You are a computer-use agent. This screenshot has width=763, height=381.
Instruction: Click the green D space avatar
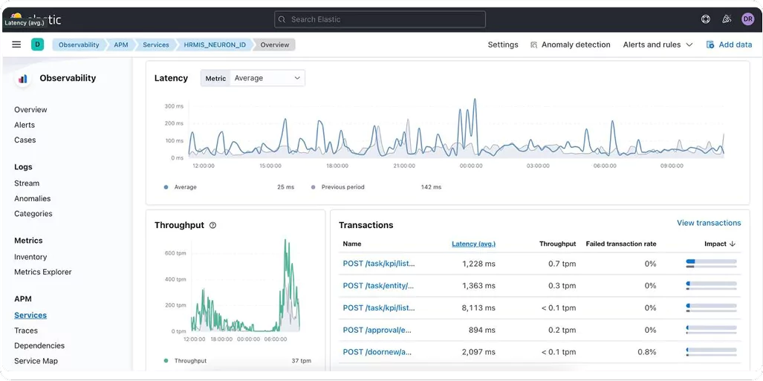[37, 45]
